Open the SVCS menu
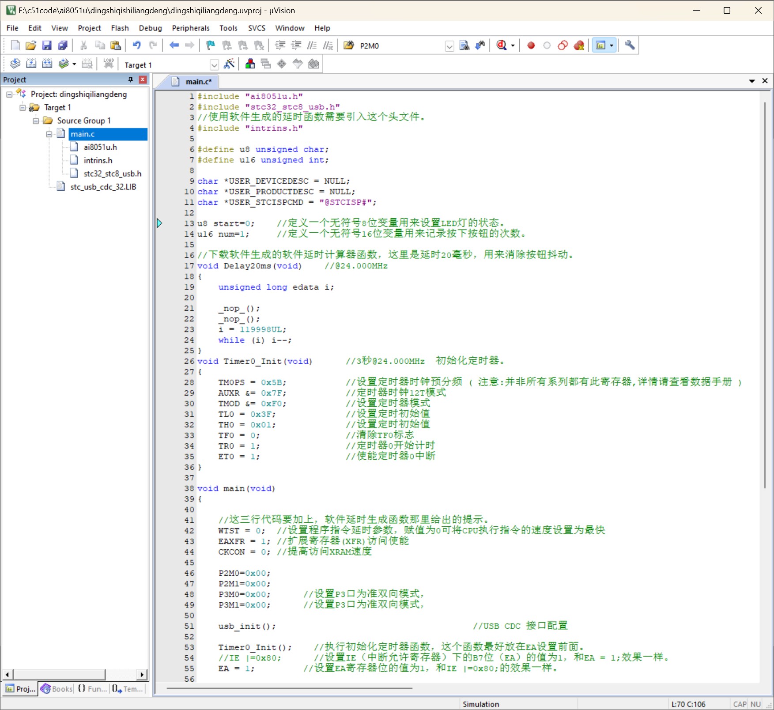774x710 pixels. point(257,28)
